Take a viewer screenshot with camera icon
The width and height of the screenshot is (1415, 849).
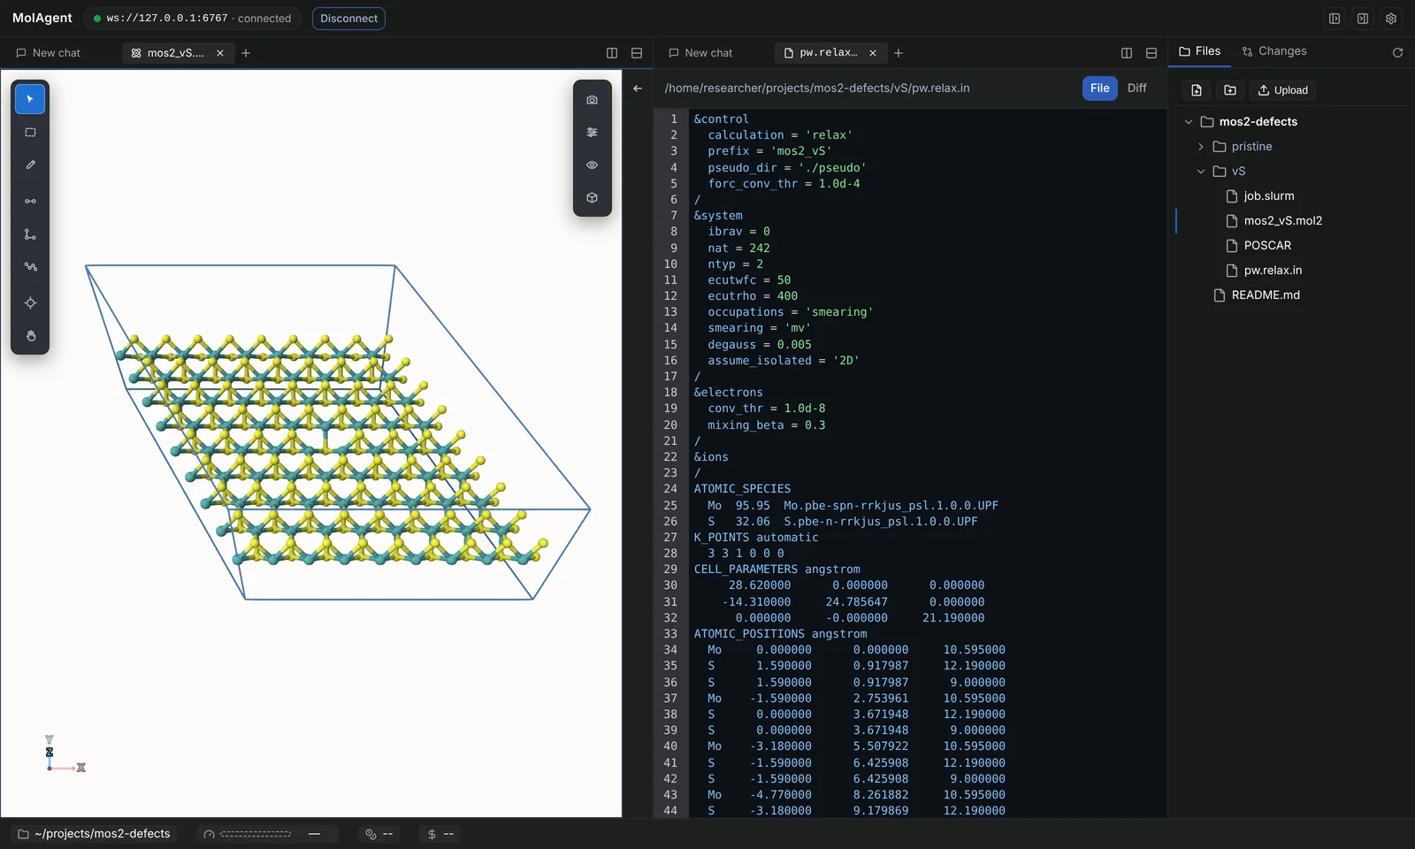click(592, 100)
